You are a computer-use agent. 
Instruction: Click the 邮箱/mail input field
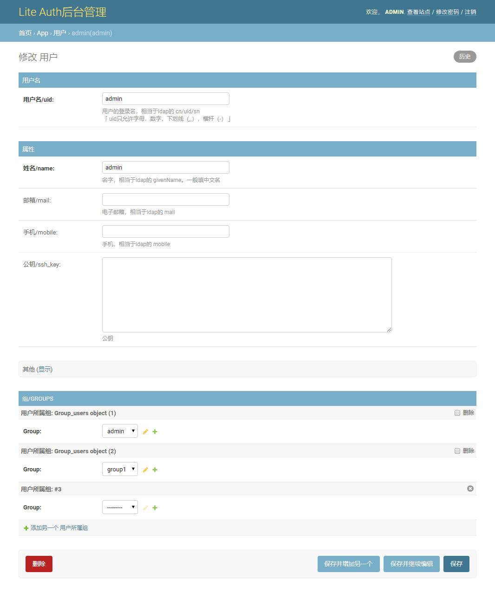[166, 199]
